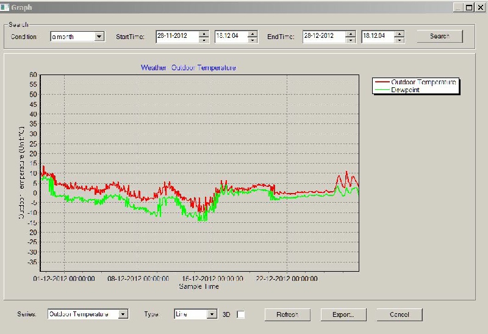The image size is (488, 334).
Task: Decrease the StartTime clock value down arrow
Action: pyautogui.click(x=253, y=40)
